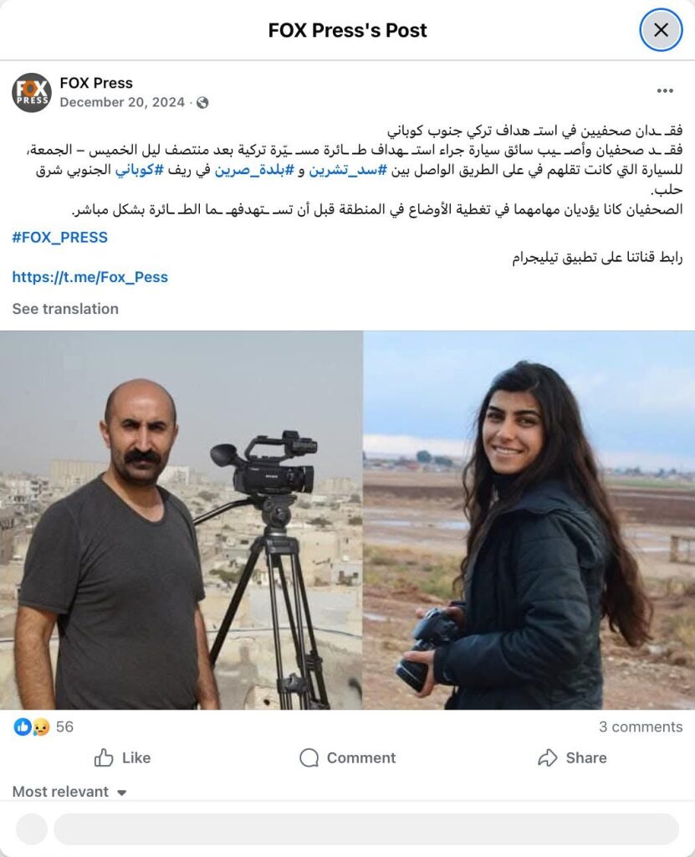The width and height of the screenshot is (695, 857).
Task: Open photo of woman holding camera
Action: click(529, 521)
